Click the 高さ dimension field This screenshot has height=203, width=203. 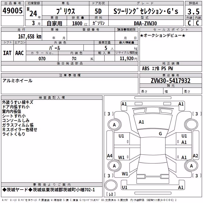[192, 91]
